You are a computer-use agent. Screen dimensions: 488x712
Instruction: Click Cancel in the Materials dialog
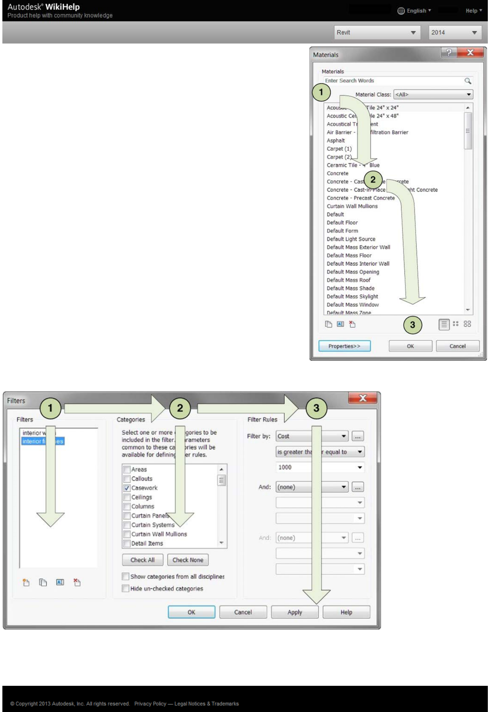tap(457, 346)
